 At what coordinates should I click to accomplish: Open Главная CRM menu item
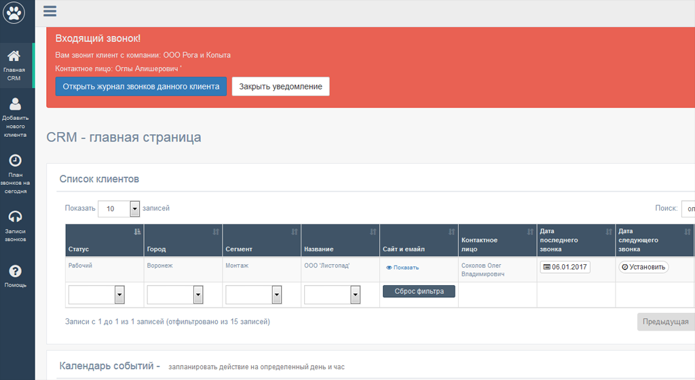click(x=16, y=66)
